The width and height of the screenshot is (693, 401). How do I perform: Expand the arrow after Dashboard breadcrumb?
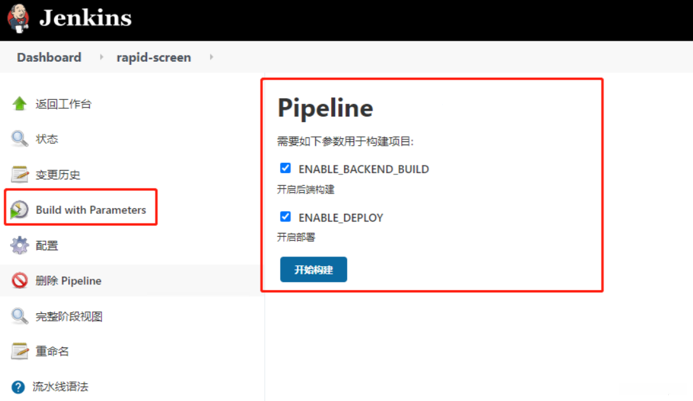coord(101,57)
